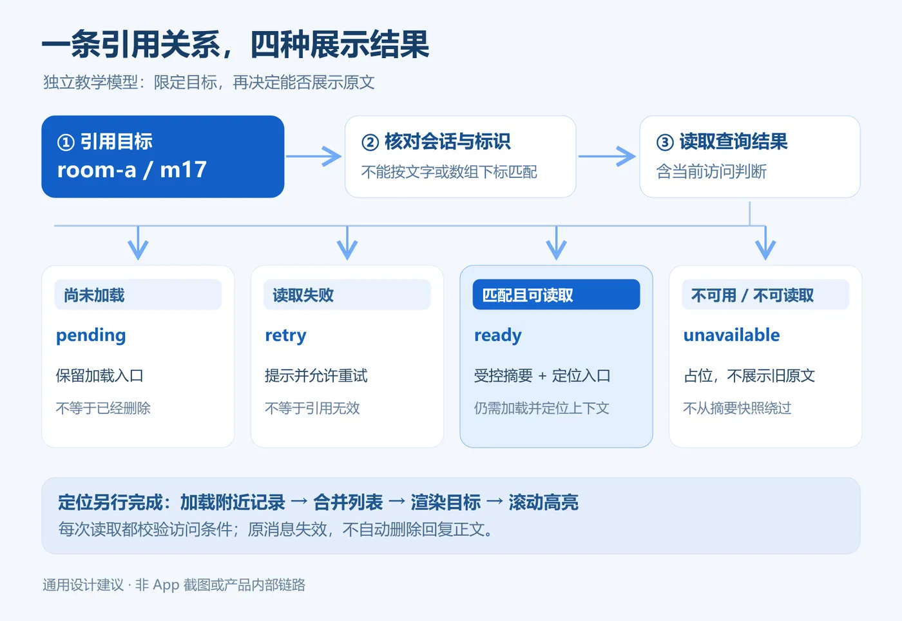Select the pending state name
Screen dimensions: 902x621
coord(91,335)
